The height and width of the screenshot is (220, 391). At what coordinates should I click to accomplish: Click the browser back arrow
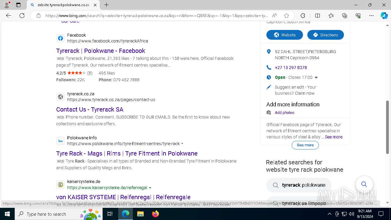coord(9,16)
